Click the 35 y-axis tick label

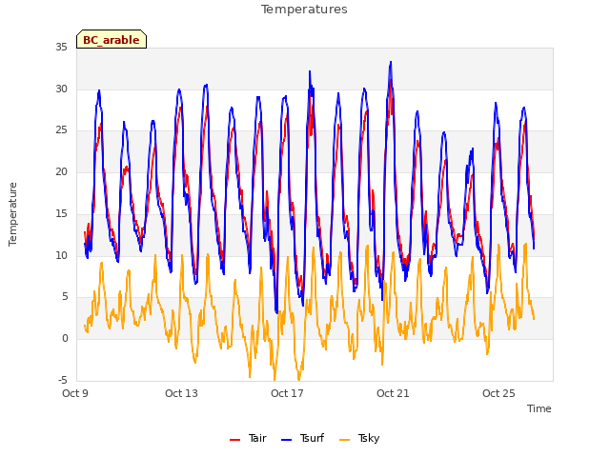(61, 47)
